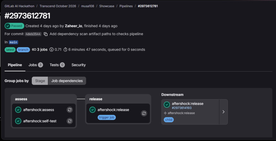Group jobs by Stage
Image resolution: width=276 pixels, height=141 pixels.
click(40, 81)
